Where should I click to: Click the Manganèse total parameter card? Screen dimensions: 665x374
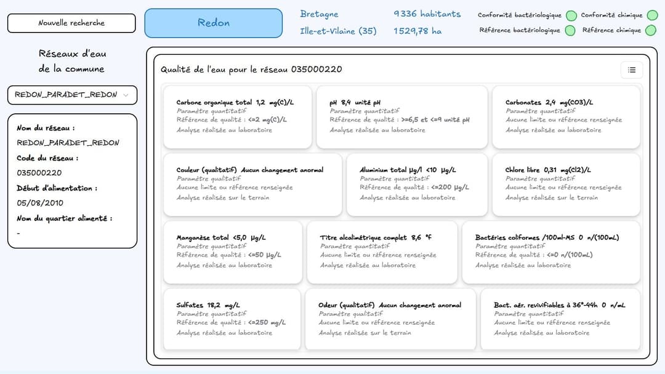coord(233,252)
